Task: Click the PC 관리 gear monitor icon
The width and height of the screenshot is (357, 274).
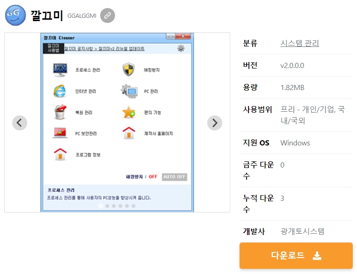Action: (x=129, y=91)
